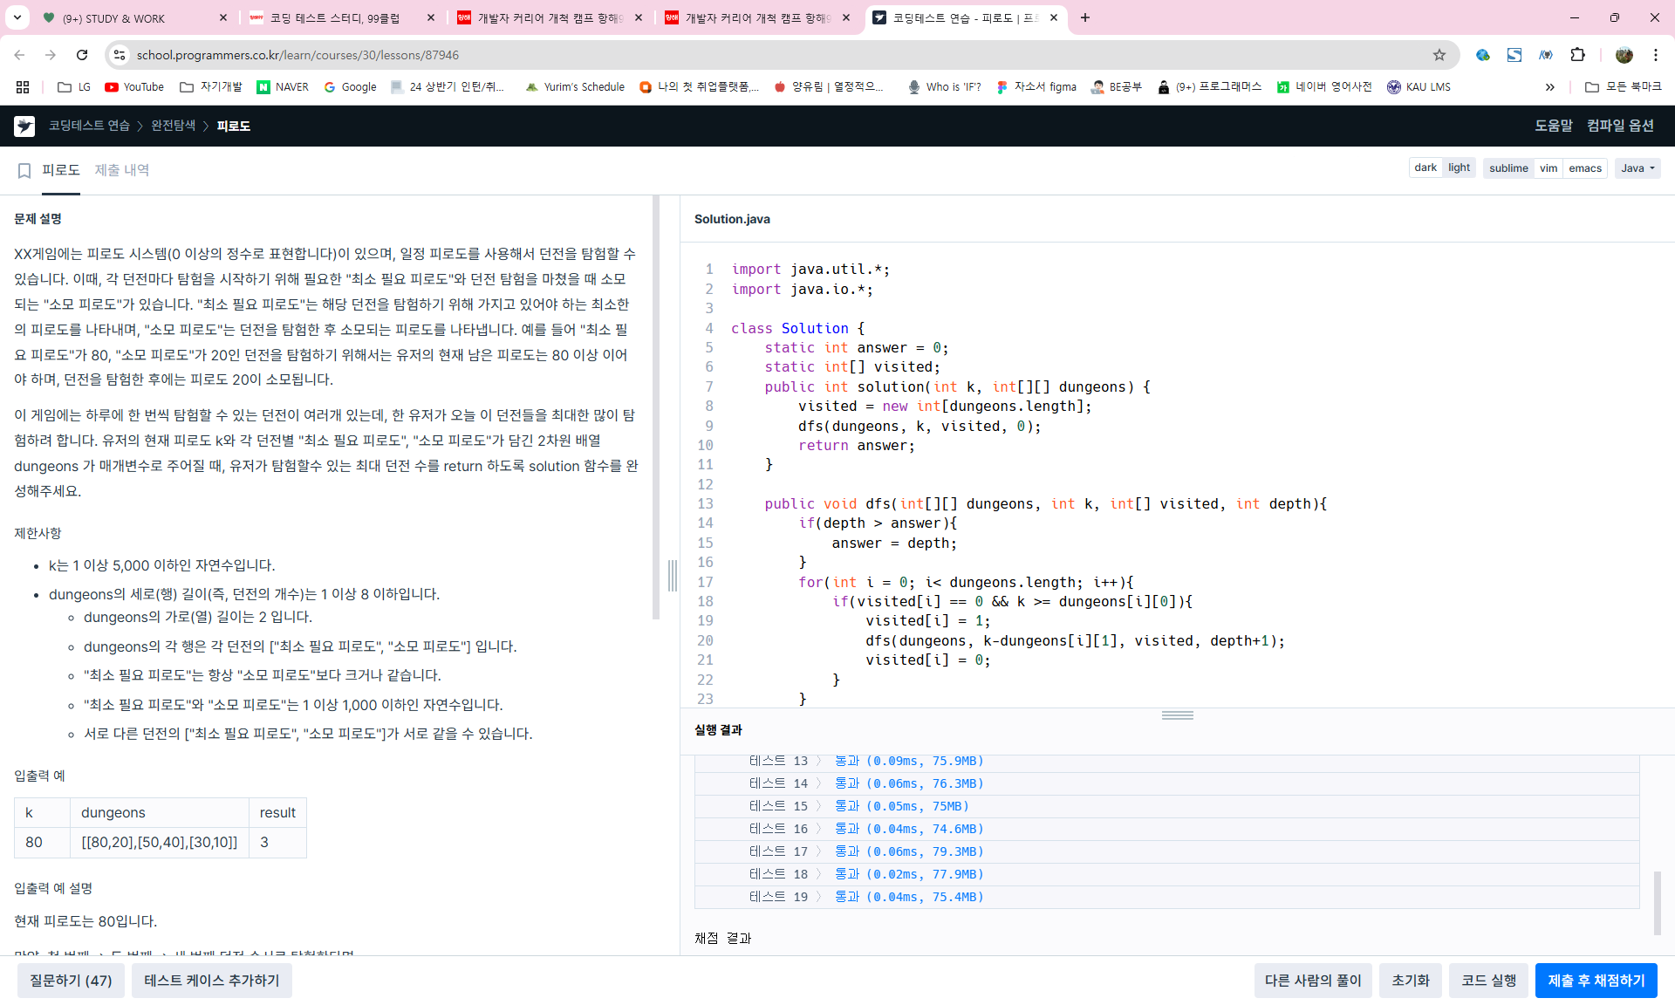Click the problem description scrollbar

pos(656,407)
